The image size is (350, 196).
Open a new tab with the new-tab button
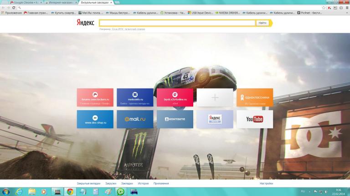(x=117, y=2)
